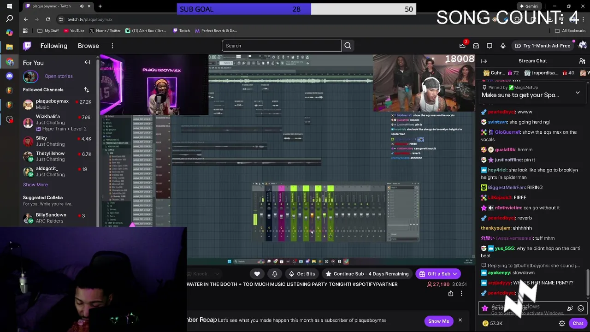Open the user profile avatar menu
The width and height of the screenshot is (590, 332).
582,45
